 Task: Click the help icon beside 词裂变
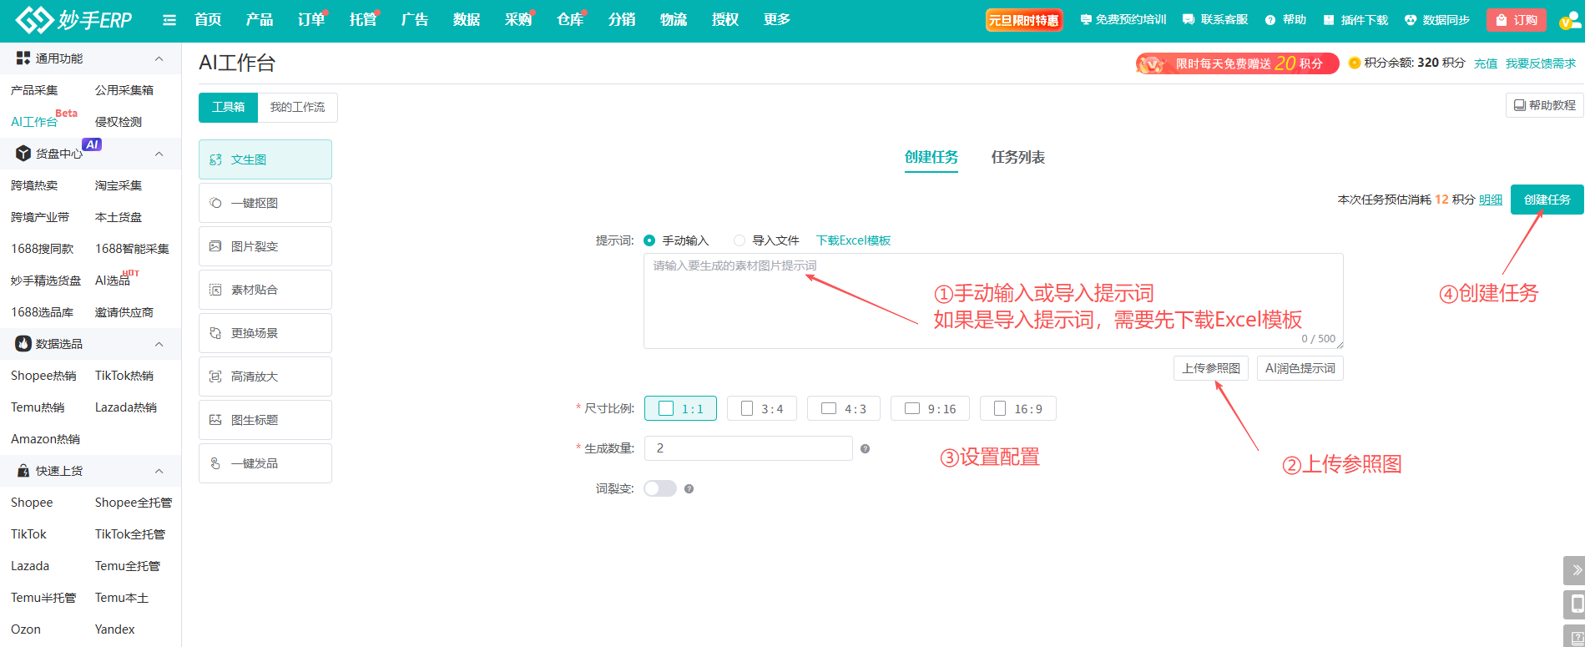tap(689, 489)
